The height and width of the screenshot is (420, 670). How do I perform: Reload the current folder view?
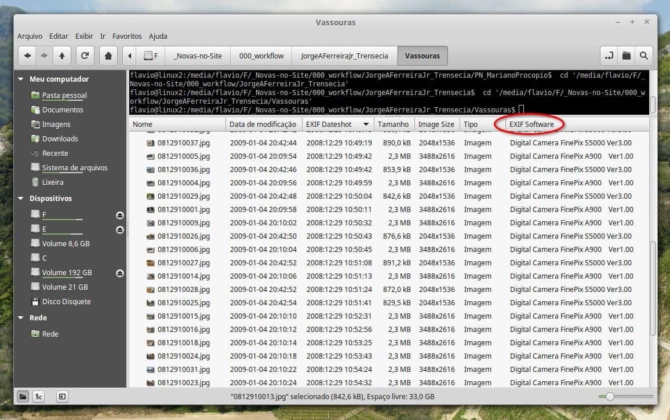[85, 56]
